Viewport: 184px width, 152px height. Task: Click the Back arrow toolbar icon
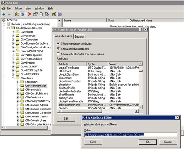tap(4, 14)
